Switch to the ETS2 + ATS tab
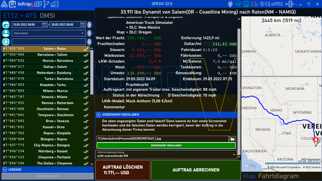322x181 pixels. (20, 16)
